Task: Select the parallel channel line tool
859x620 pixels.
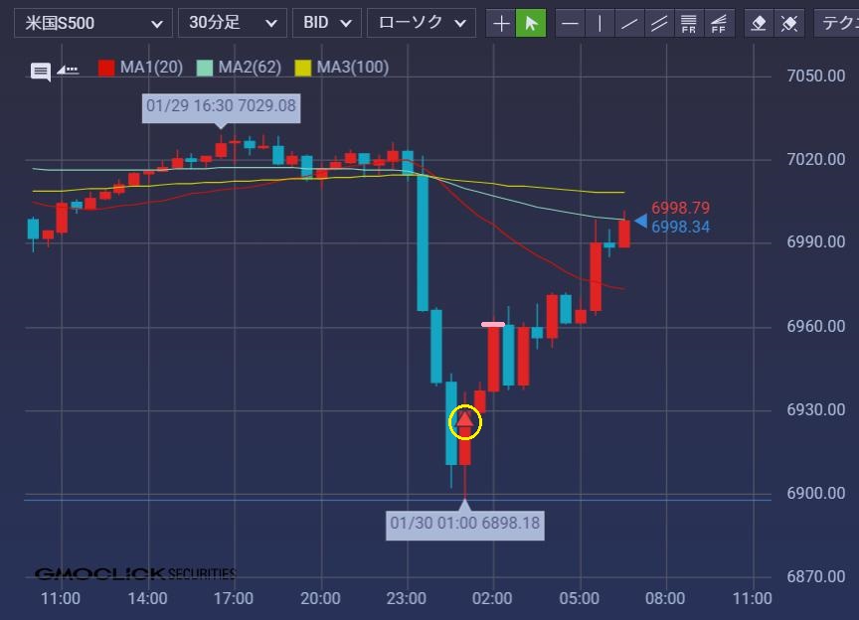Action: [x=658, y=23]
